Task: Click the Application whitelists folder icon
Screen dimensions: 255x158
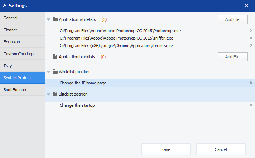Action: click(55, 19)
